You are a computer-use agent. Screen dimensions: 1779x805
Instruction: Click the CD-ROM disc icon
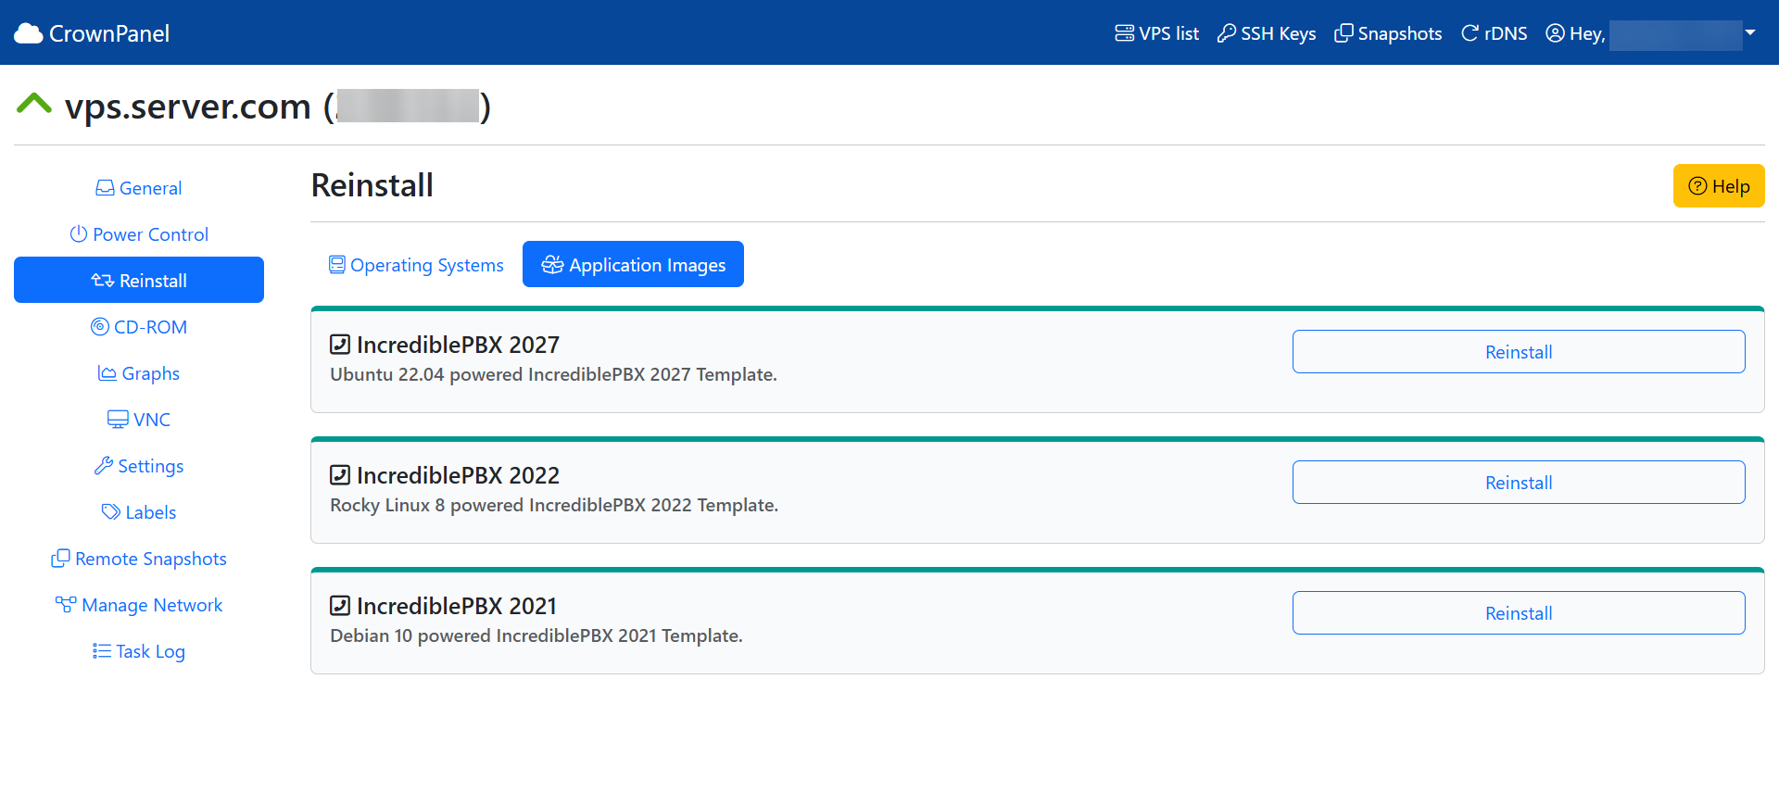coord(100,327)
